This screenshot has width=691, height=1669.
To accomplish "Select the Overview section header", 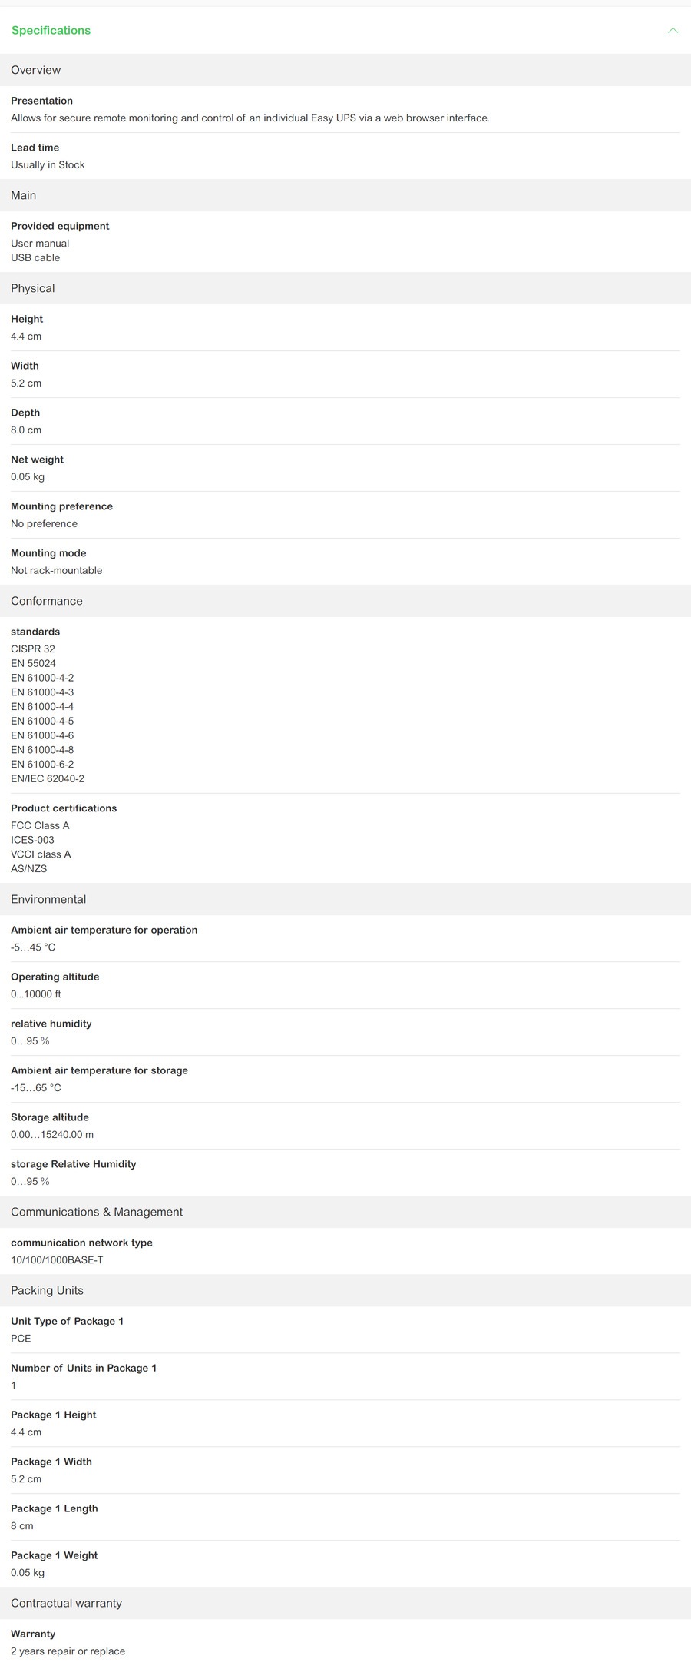I will pyautogui.click(x=36, y=70).
